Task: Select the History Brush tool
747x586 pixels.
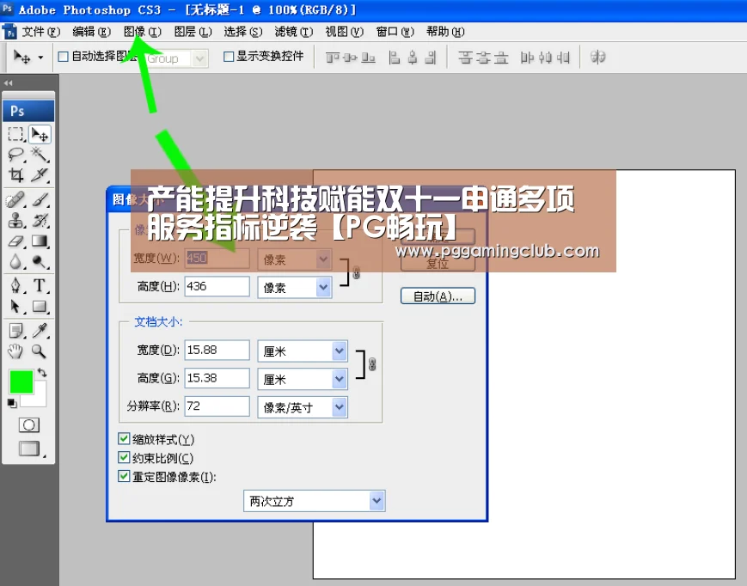Action: pos(40,221)
